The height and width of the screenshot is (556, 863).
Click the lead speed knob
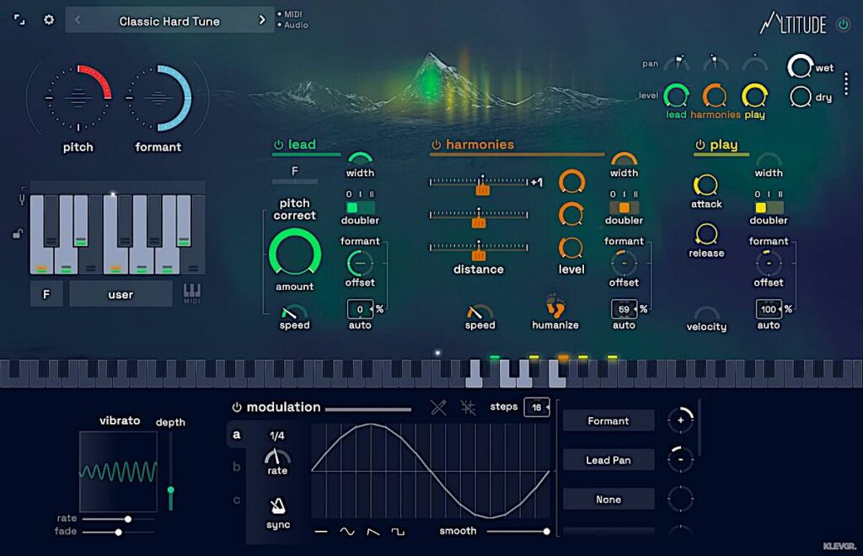coord(292,312)
